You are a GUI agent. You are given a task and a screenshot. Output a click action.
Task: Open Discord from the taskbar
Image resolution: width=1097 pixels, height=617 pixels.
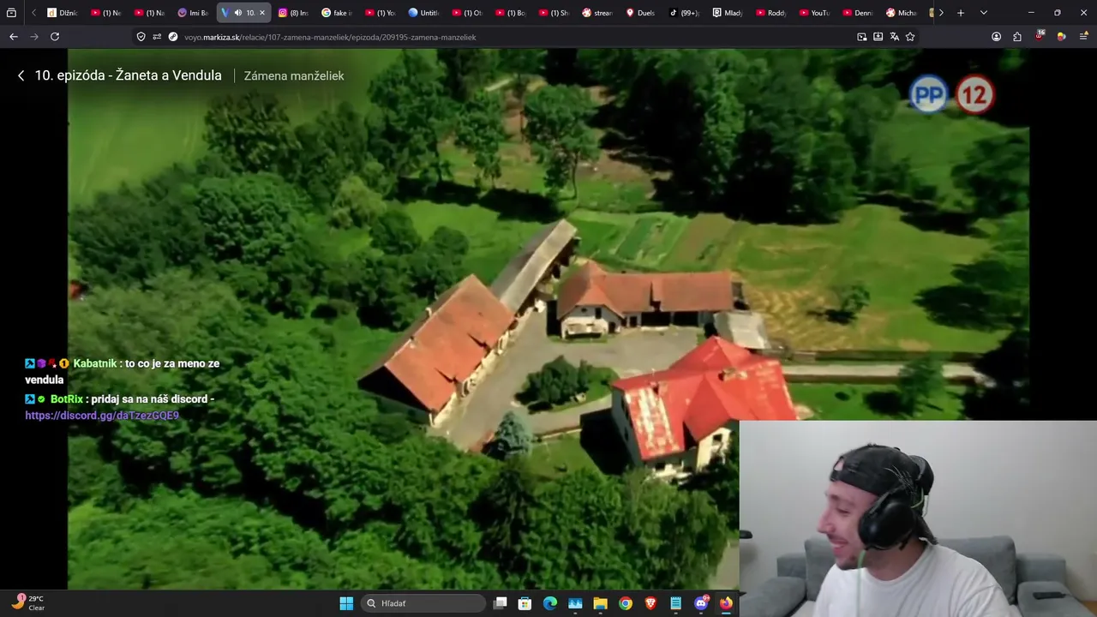pyautogui.click(x=701, y=603)
